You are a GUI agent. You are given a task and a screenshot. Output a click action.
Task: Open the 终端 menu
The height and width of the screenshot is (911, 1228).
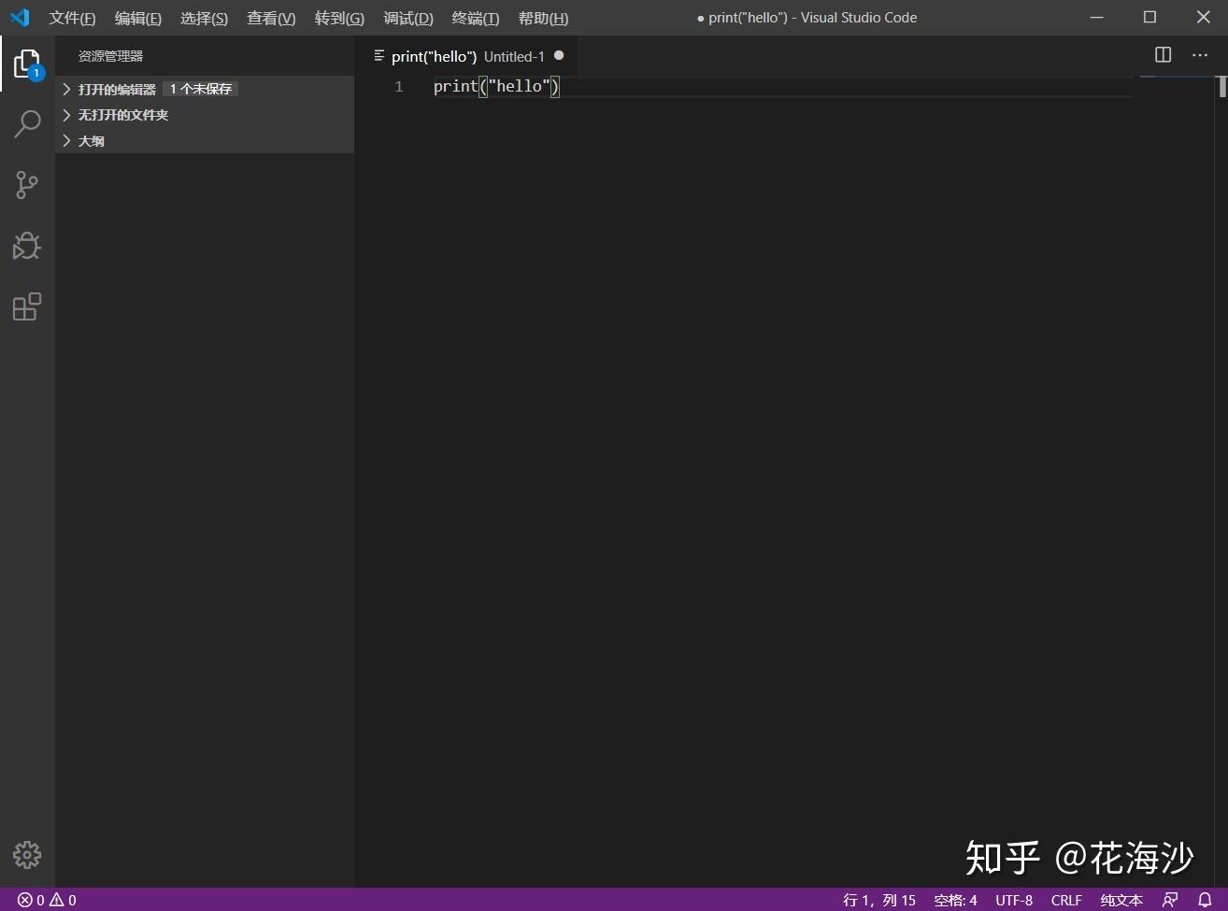click(x=475, y=17)
